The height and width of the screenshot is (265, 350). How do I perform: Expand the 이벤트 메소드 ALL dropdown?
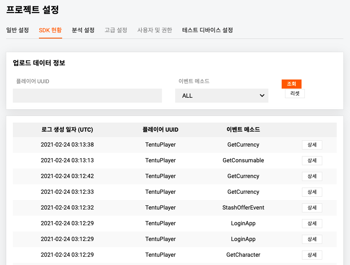(222, 96)
